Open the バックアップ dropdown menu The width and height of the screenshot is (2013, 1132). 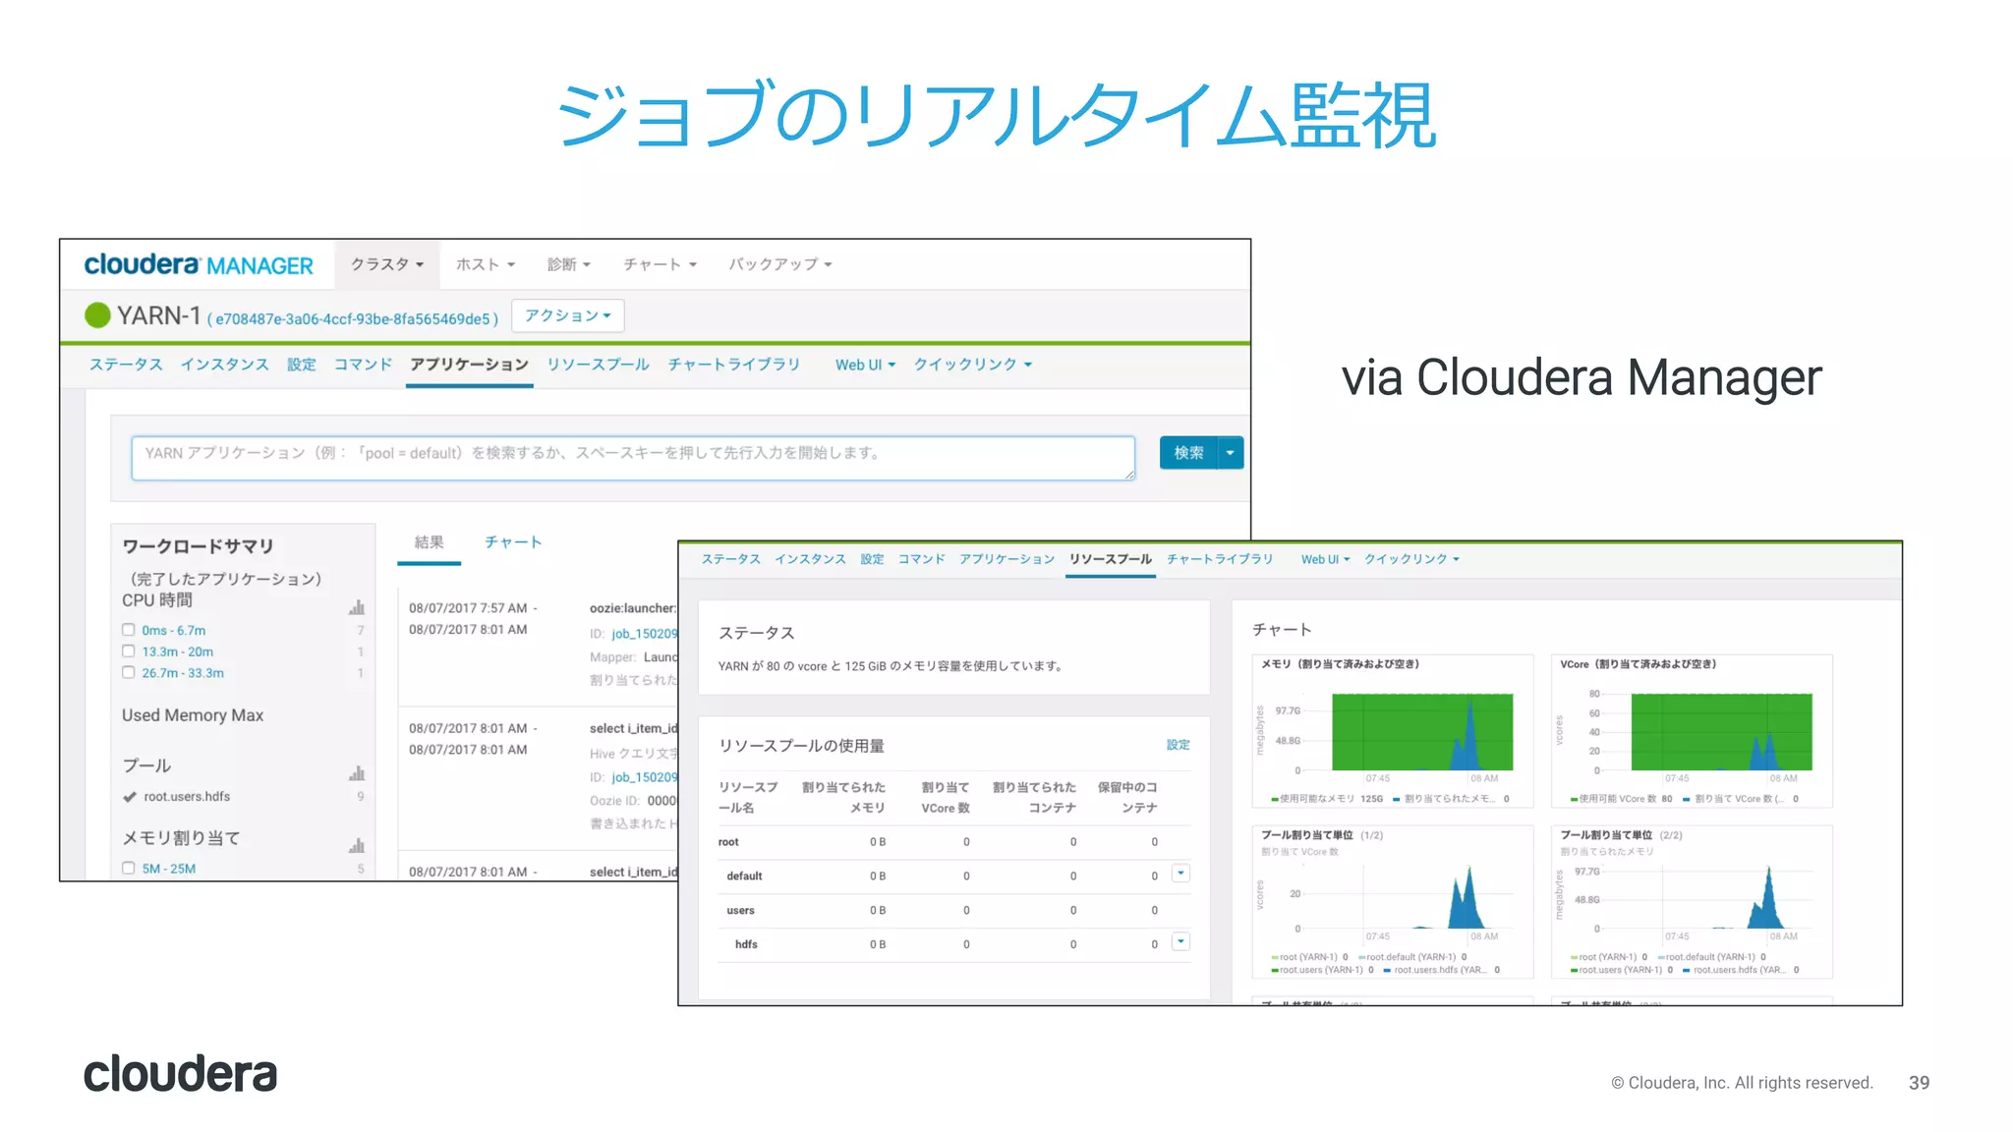pyautogui.click(x=780, y=264)
